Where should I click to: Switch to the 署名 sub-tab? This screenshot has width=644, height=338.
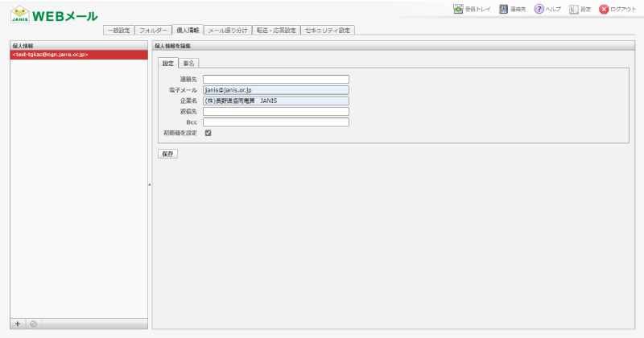pyautogui.click(x=188, y=64)
